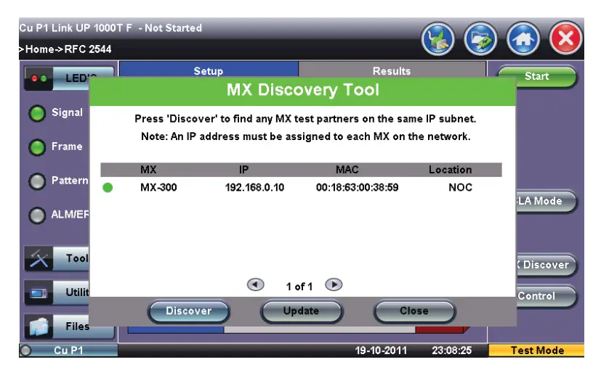Select the MX-300 device row
Viewport: 593px width, 378px height.
pyautogui.click(x=301, y=188)
